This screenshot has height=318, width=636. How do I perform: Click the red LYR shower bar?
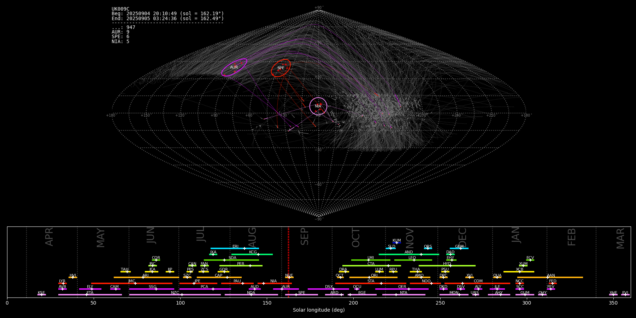point(63,283)
